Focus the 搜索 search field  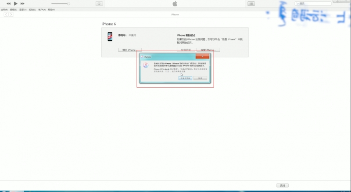[313, 4]
